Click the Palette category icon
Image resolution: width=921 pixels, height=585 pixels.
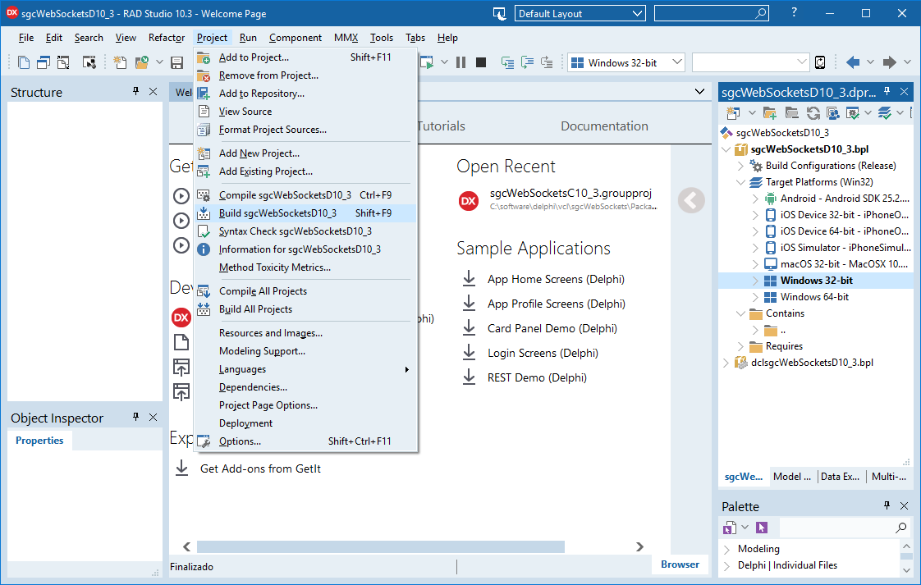tap(730, 528)
